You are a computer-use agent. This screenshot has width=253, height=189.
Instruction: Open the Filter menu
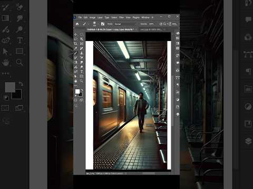tap(122, 17)
